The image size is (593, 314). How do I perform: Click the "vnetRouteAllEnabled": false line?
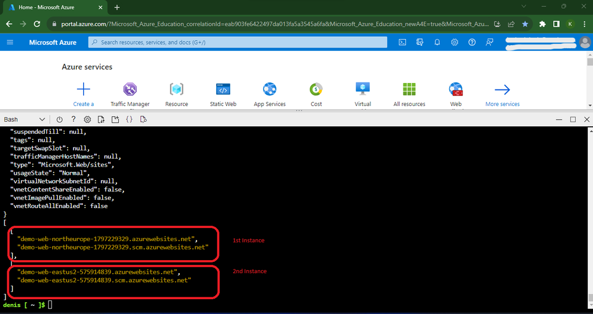[59, 206]
